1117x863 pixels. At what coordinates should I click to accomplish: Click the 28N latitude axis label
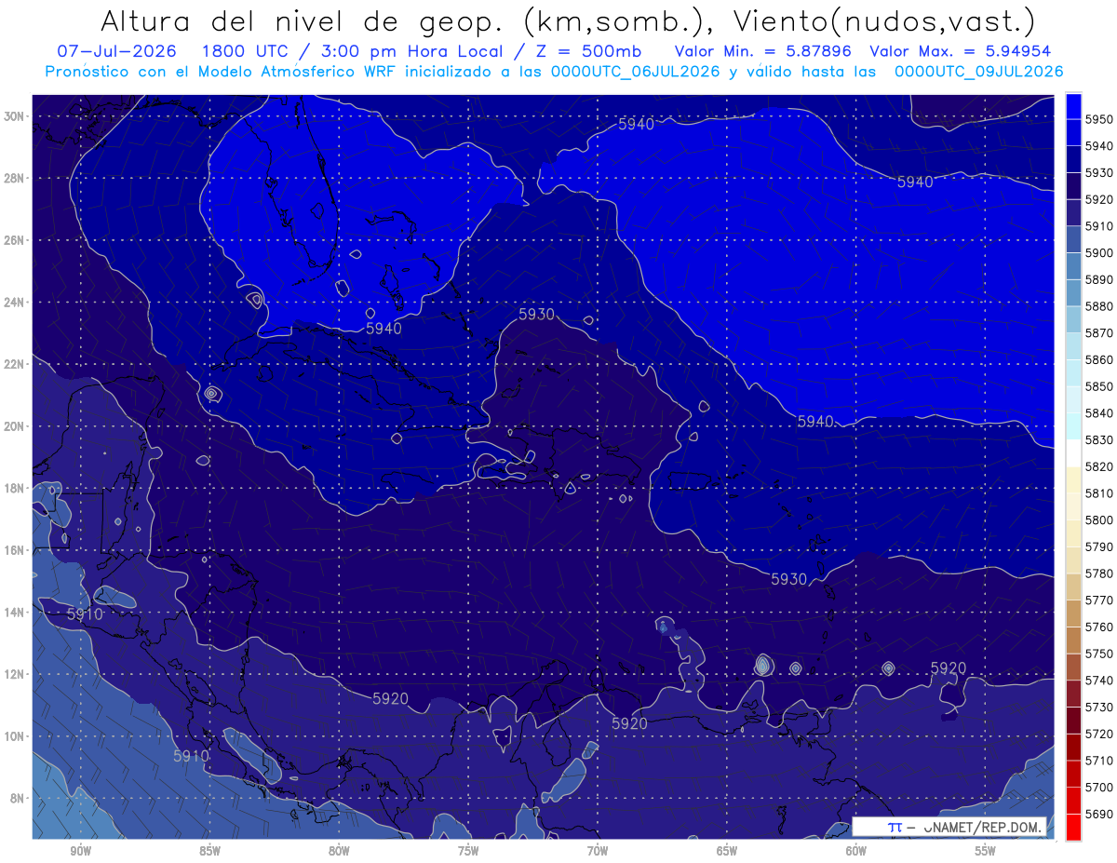pos(13,178)
